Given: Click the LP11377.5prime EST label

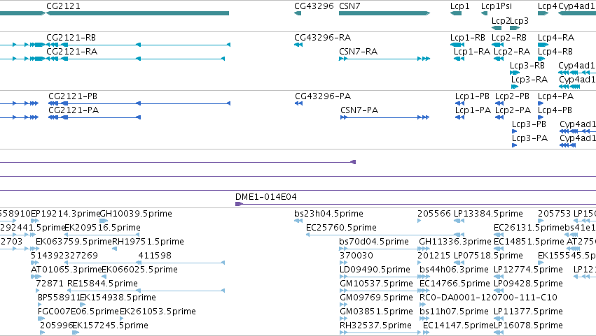Looking at the screenshot, I should [528, 312].
